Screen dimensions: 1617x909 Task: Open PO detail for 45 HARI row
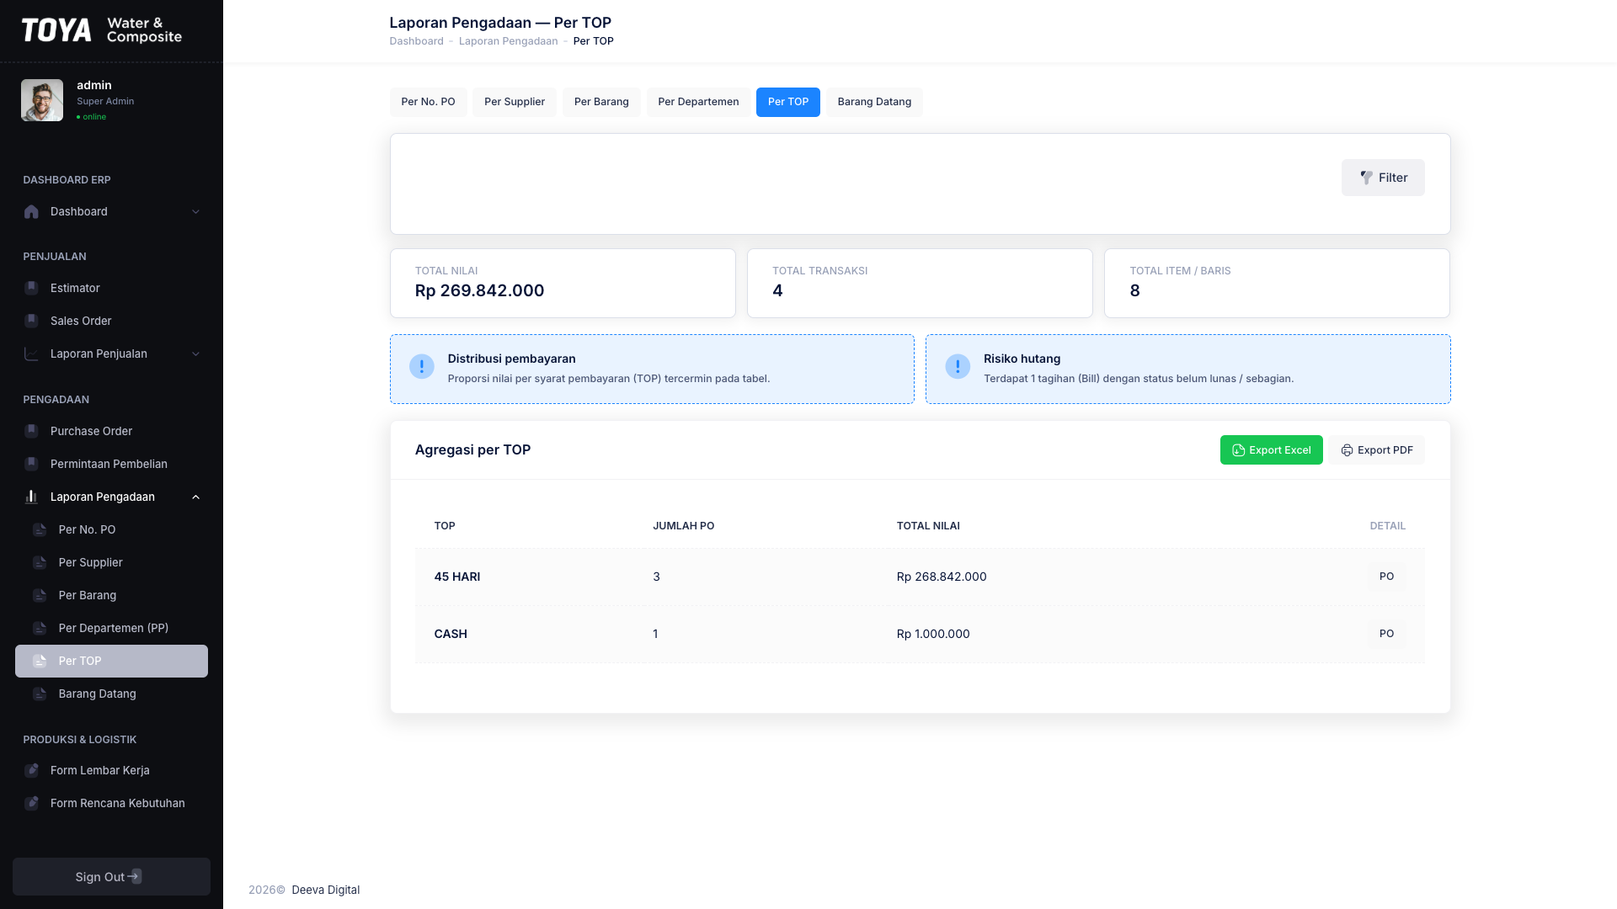click(1386, 577)
